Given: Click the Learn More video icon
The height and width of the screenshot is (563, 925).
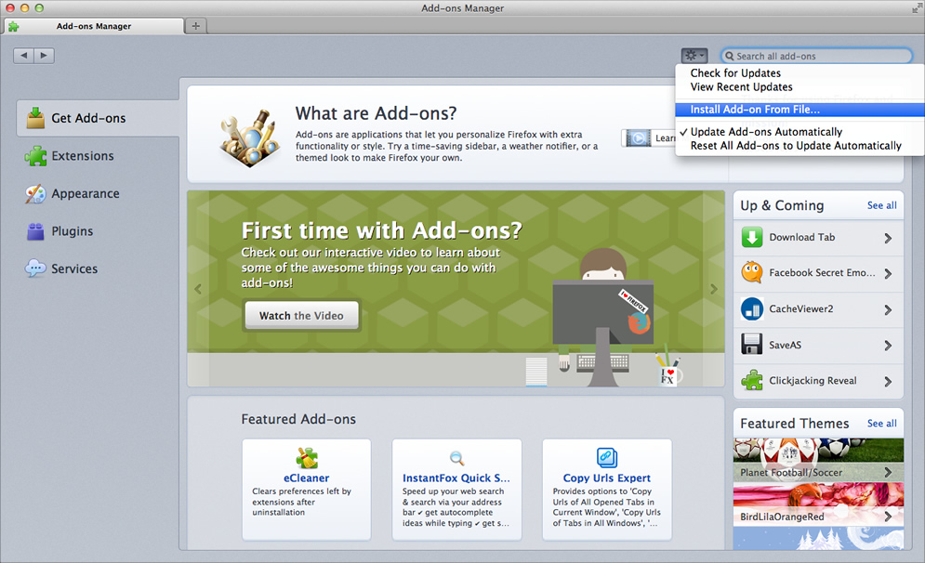Looking at the screenshot, I should 638,137.
